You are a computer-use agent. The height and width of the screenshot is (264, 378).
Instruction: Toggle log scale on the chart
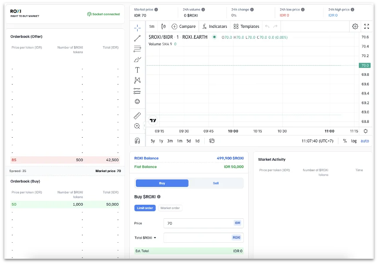coord(354,141)
